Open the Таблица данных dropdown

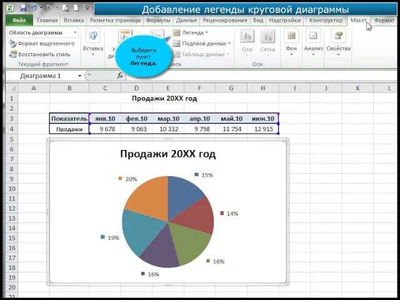click(x=201, y=54)
